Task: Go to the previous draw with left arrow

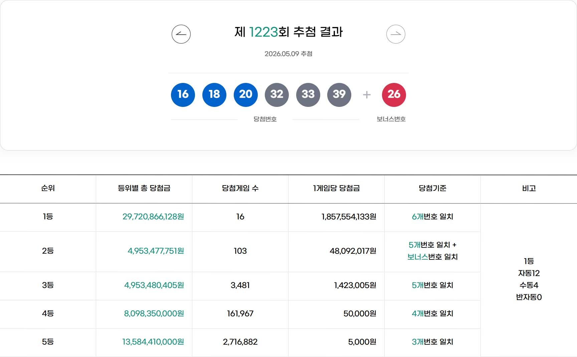Action: click(181, 34)
